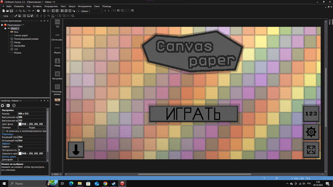
Task: Click the Bold formatting icon
Action: [x=37, y=16]
